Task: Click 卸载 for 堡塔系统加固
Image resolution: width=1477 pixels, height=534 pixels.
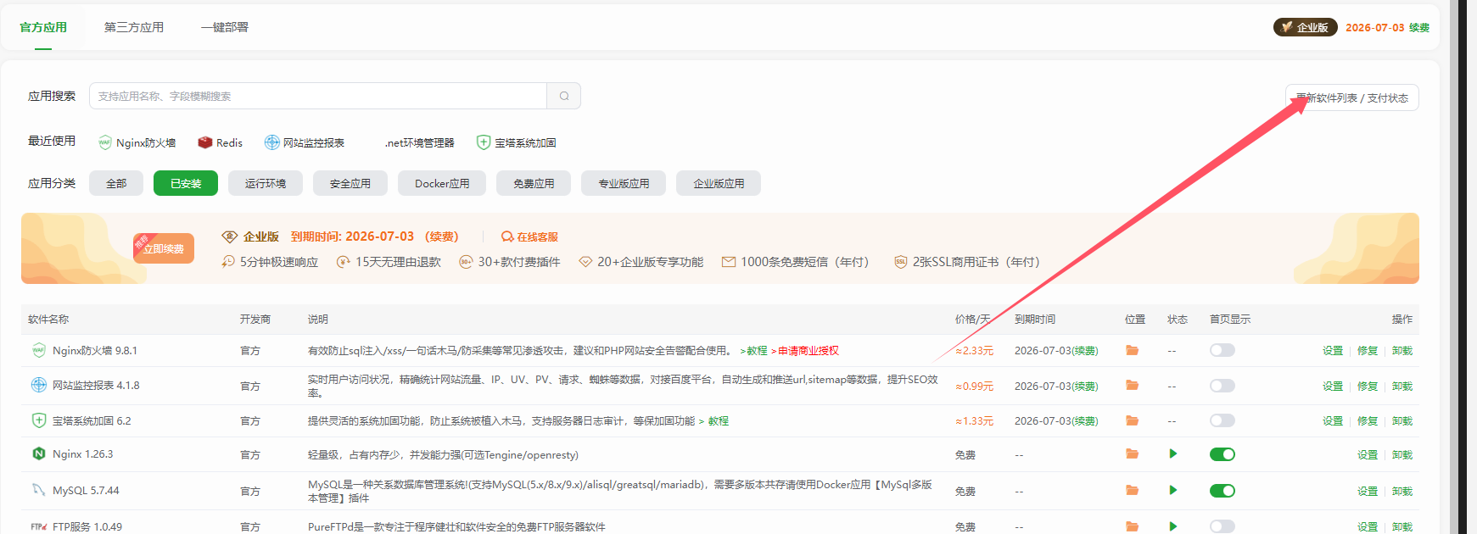Action: point(1402,421)
